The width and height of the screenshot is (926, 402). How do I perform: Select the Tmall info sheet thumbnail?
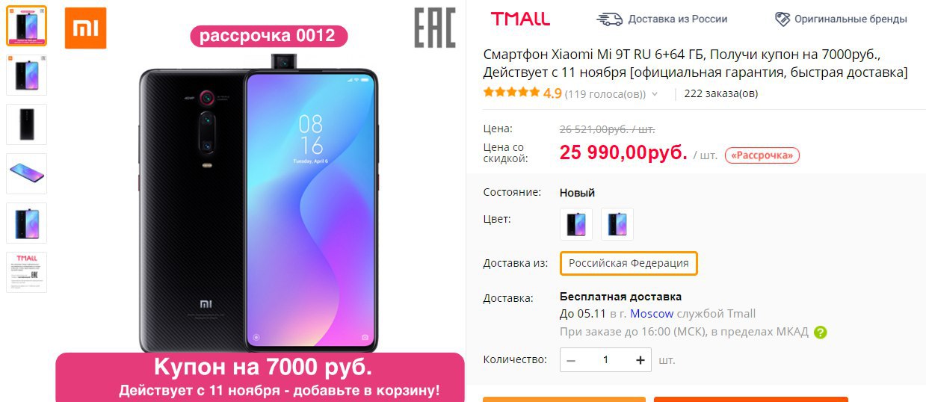26,272
